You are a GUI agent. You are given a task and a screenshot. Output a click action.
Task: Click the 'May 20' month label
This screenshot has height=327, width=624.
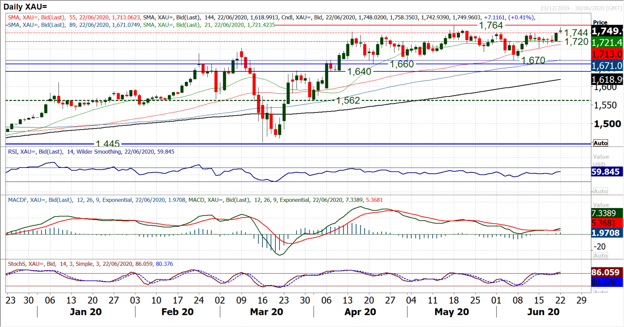pos(451,312)
